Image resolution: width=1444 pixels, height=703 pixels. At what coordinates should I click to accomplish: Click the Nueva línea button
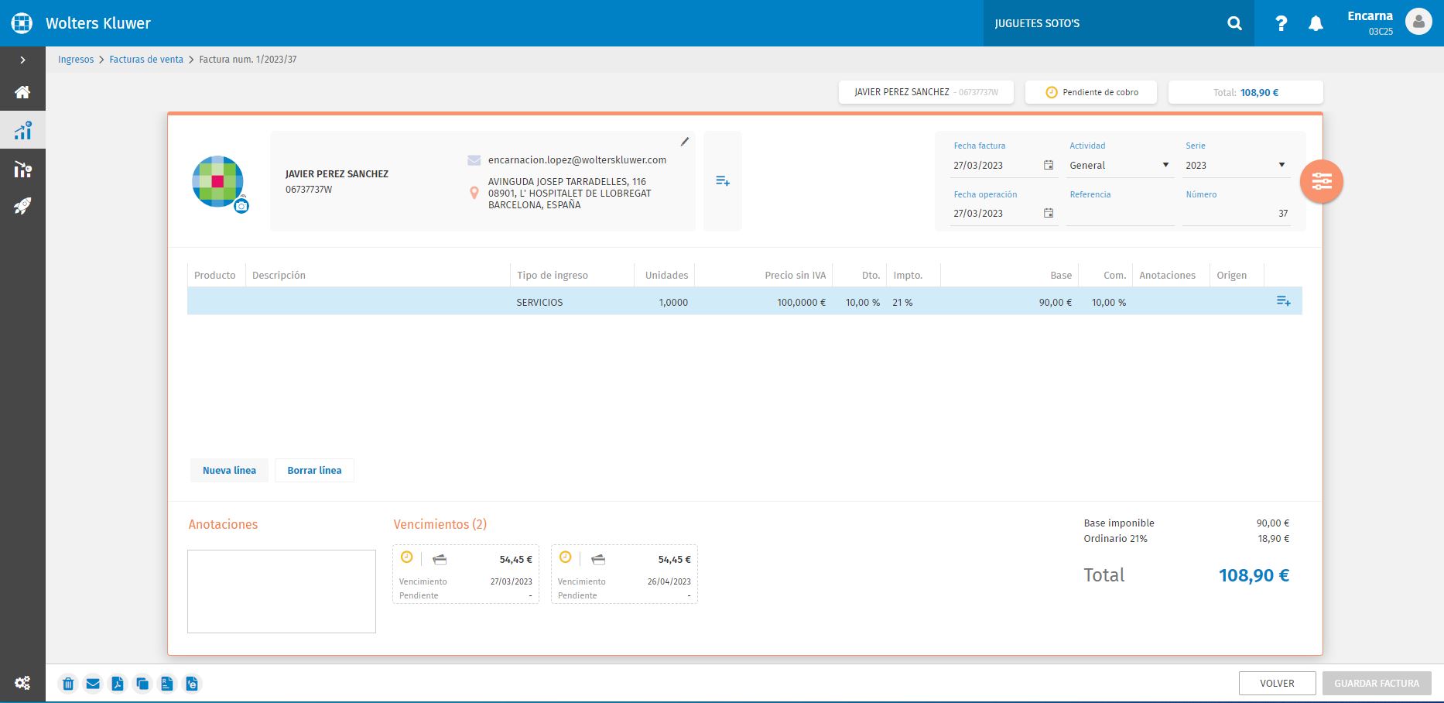(x=229, y=470)
